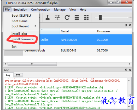The height and width of the screenshot is (110, 137).
Task: Float the game list panel
Action: (x=126, y=25)
